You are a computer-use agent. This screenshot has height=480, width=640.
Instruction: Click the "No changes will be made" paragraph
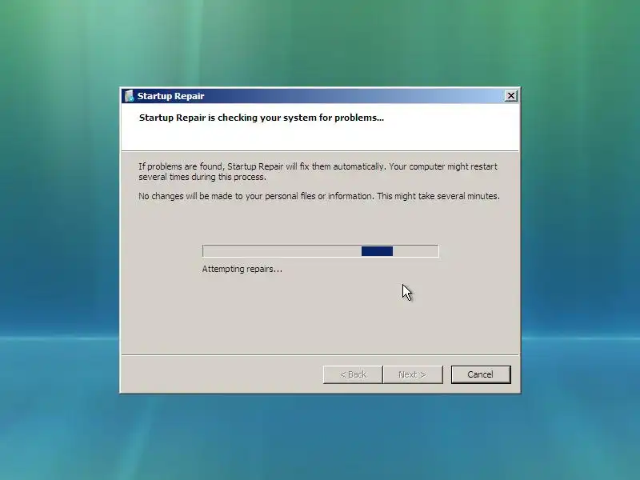[x=318, y=196]
